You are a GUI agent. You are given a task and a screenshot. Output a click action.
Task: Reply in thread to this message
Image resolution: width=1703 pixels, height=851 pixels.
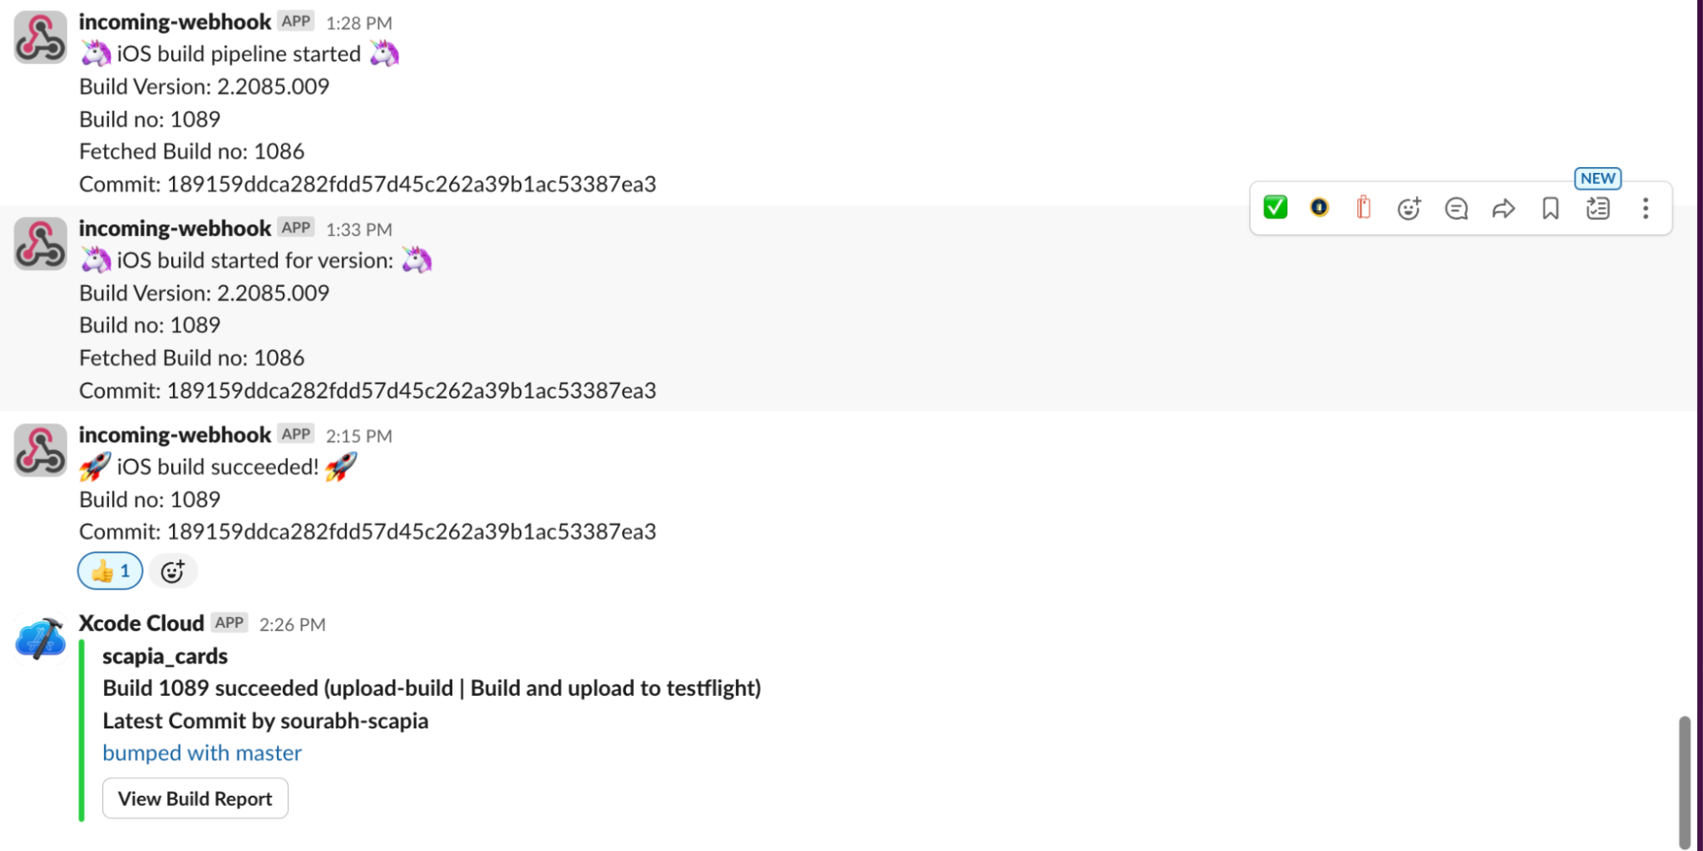point(1456,208)
